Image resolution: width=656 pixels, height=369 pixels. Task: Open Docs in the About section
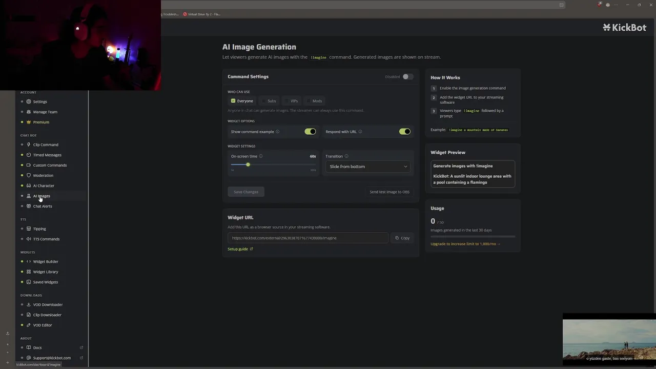[x=37, y=347]
